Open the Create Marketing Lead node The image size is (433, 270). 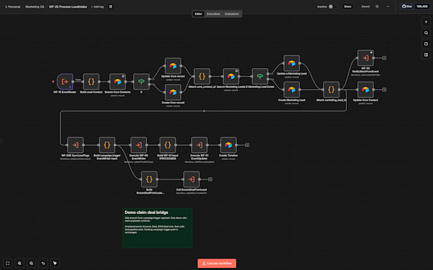point(292,90)
